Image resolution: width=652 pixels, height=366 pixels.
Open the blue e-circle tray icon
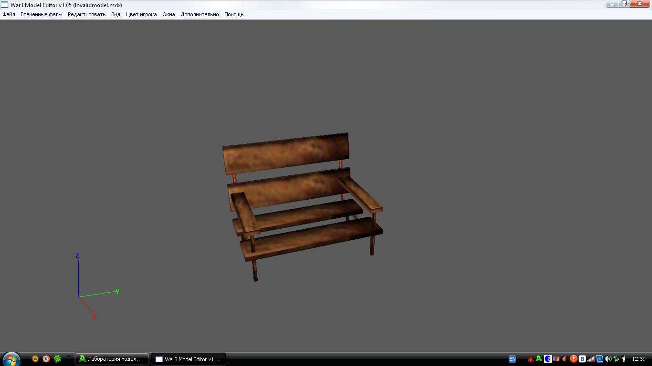pyautogui.click(x=548, y=359)
